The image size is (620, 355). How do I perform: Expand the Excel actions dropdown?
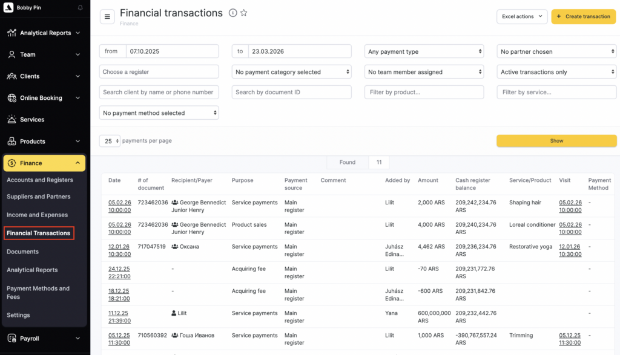(x=521, y=17)
